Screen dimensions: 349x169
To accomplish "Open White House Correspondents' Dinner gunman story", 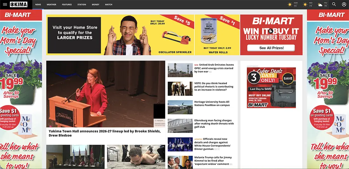I will [213, 144].
